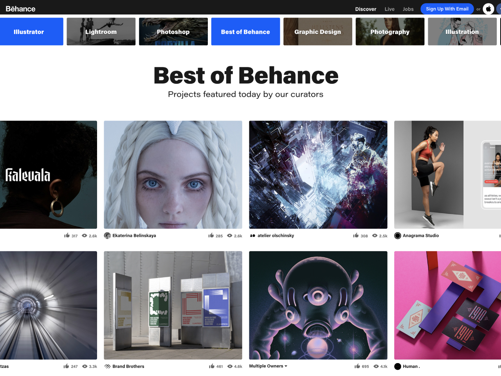
Task: Open Brand Brothers' profile link
Action: [128, 366]
